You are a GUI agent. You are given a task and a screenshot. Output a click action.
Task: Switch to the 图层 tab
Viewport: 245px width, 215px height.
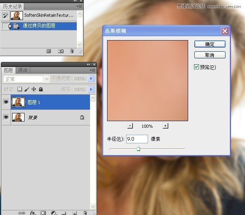pyautogui.click(x=9, y=70)
